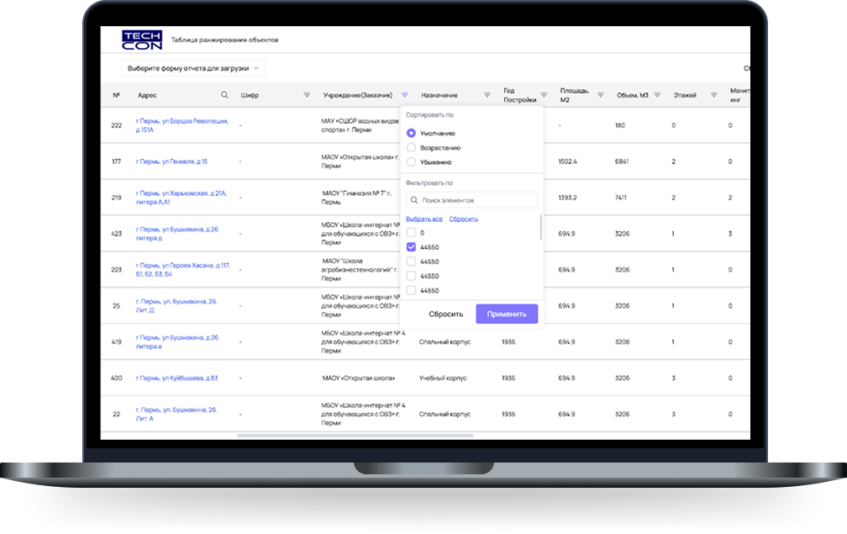Click the Сбросить button beside Применить
This screenshot has width=847, height=534.
445,314
